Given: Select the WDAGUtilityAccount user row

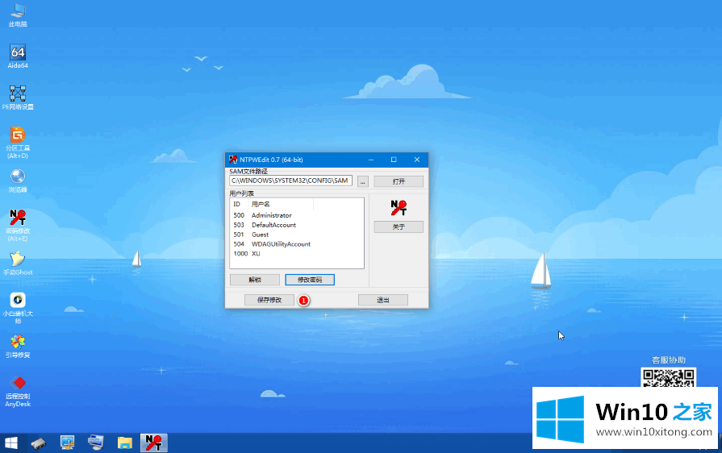Looking at the screenshot, I should (297, 244).
